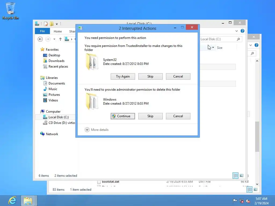Expand ribbon chevron in back Explorer window

click(x=251, y=45)
